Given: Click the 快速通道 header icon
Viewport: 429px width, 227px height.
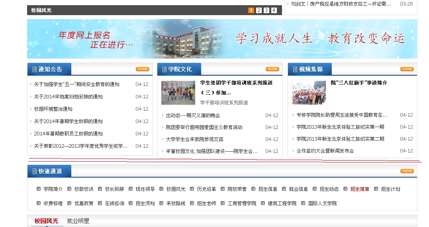Looking at the screenshot, I should (34, 171).
